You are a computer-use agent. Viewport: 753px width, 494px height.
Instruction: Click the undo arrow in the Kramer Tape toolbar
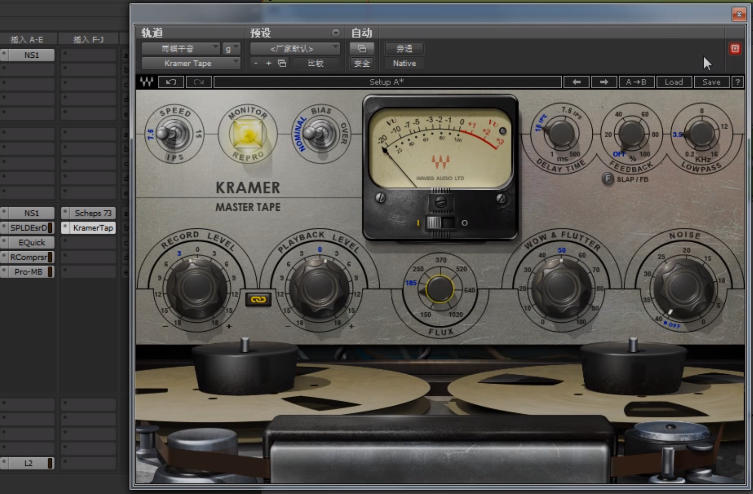[x=171, y=82]
